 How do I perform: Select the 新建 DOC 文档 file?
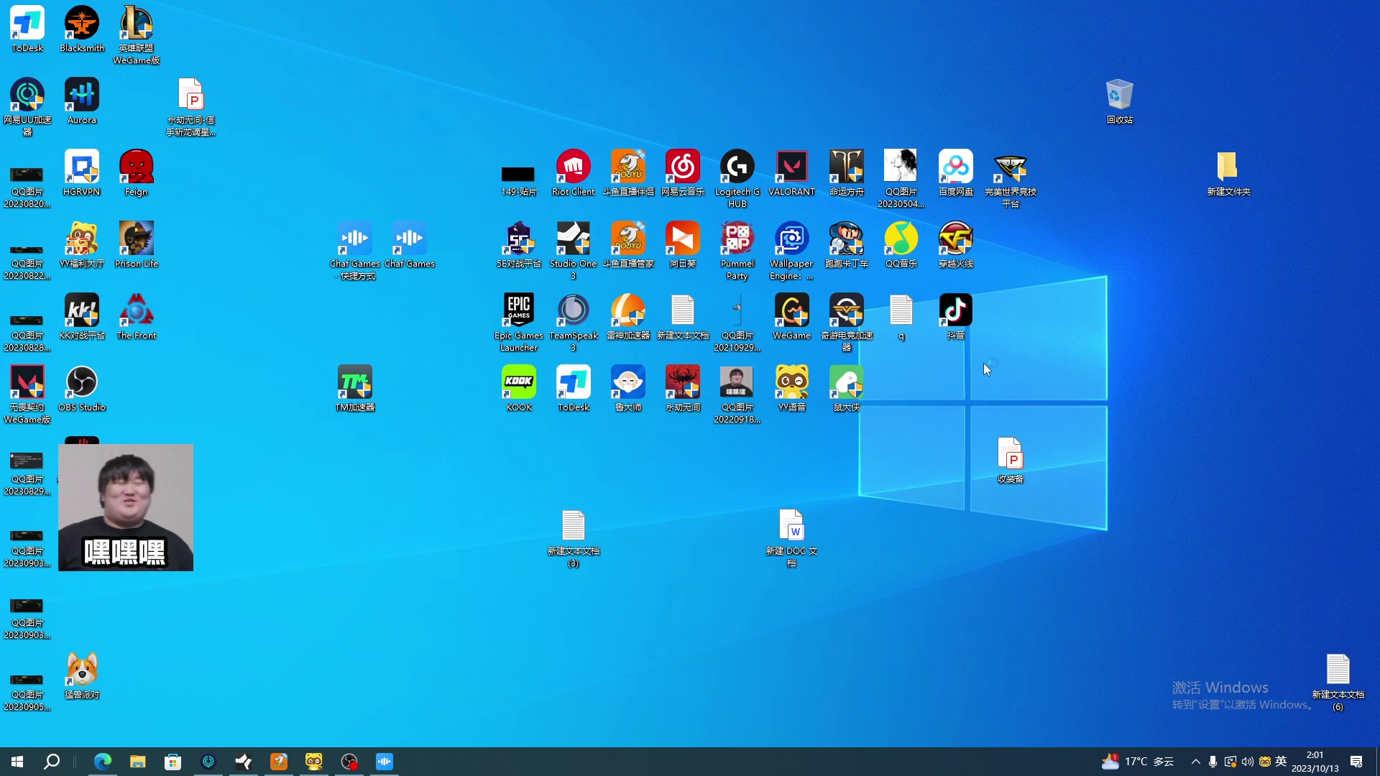(x=792, y=538)
